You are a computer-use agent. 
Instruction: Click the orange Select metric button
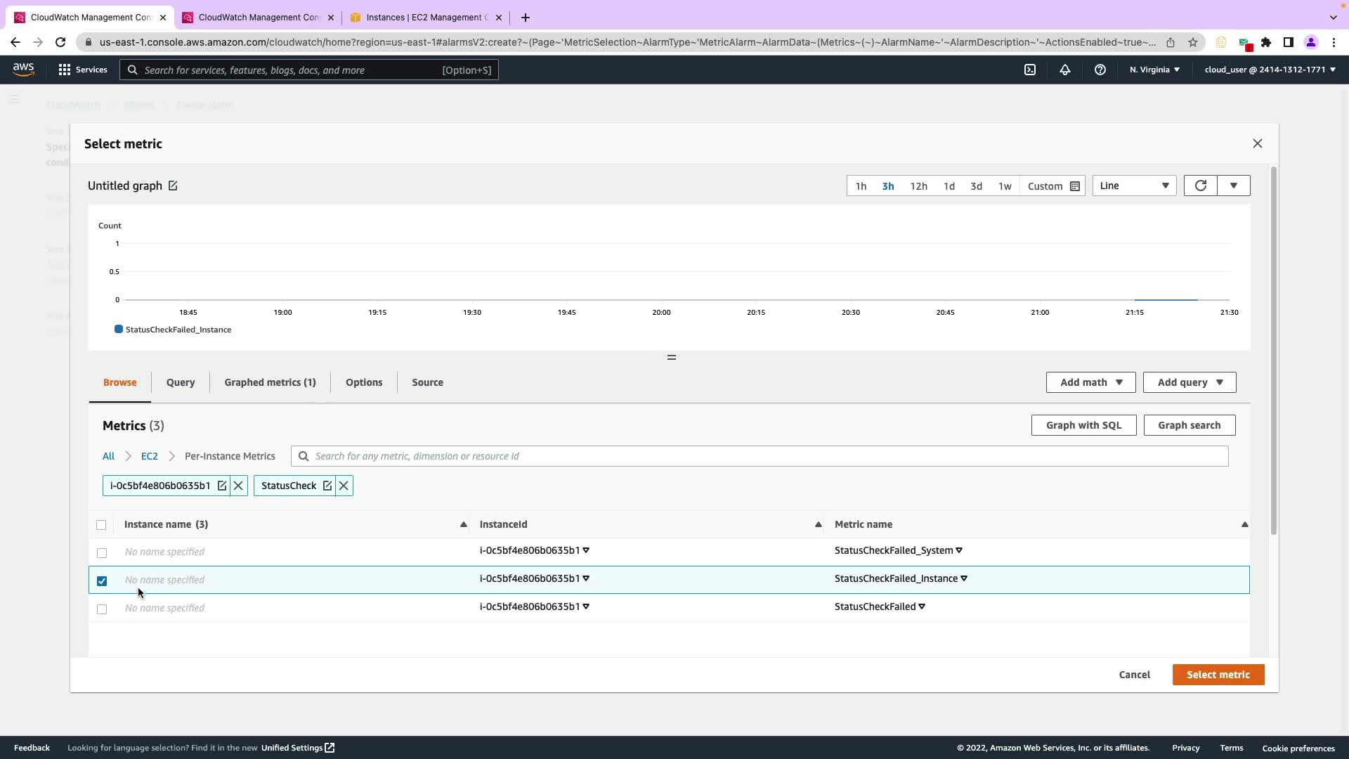pos(1218,675)
